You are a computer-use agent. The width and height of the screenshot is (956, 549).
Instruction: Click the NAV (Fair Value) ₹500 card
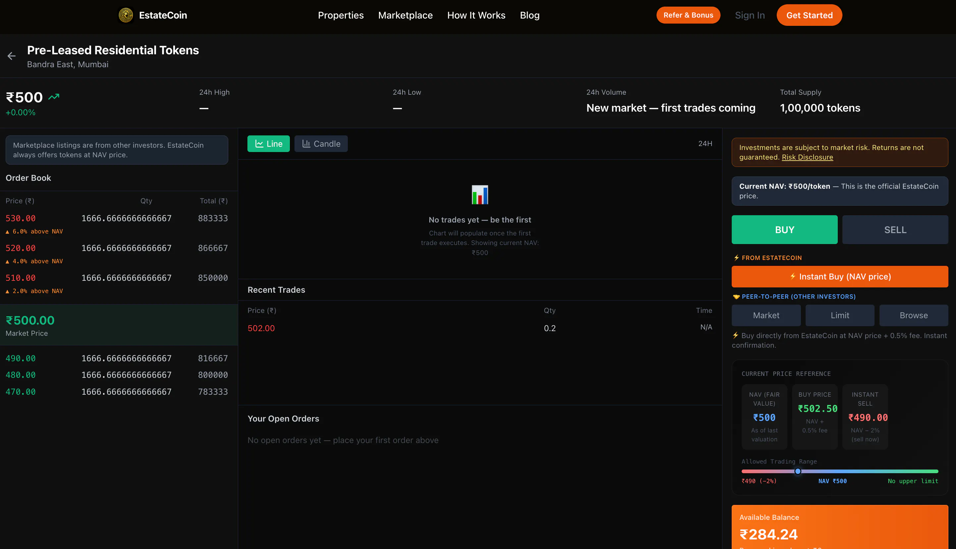click(x=764, y=417)
